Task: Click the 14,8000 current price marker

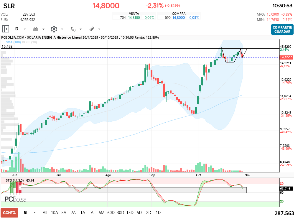Action: (286, 57)
